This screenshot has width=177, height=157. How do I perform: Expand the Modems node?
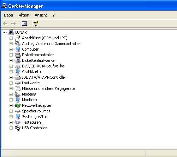coord(11,94)
